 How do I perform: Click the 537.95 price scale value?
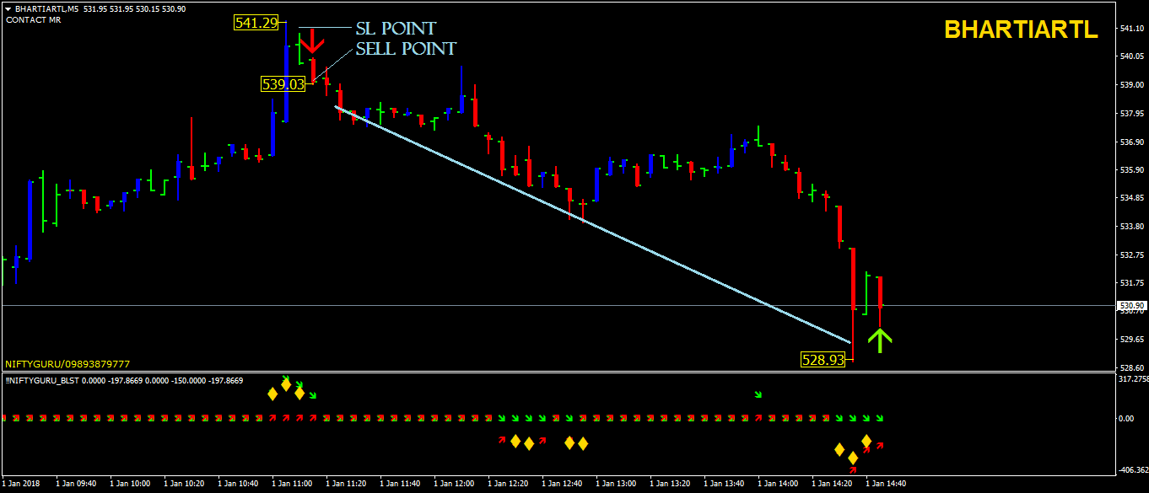[x=1130, y=113]
